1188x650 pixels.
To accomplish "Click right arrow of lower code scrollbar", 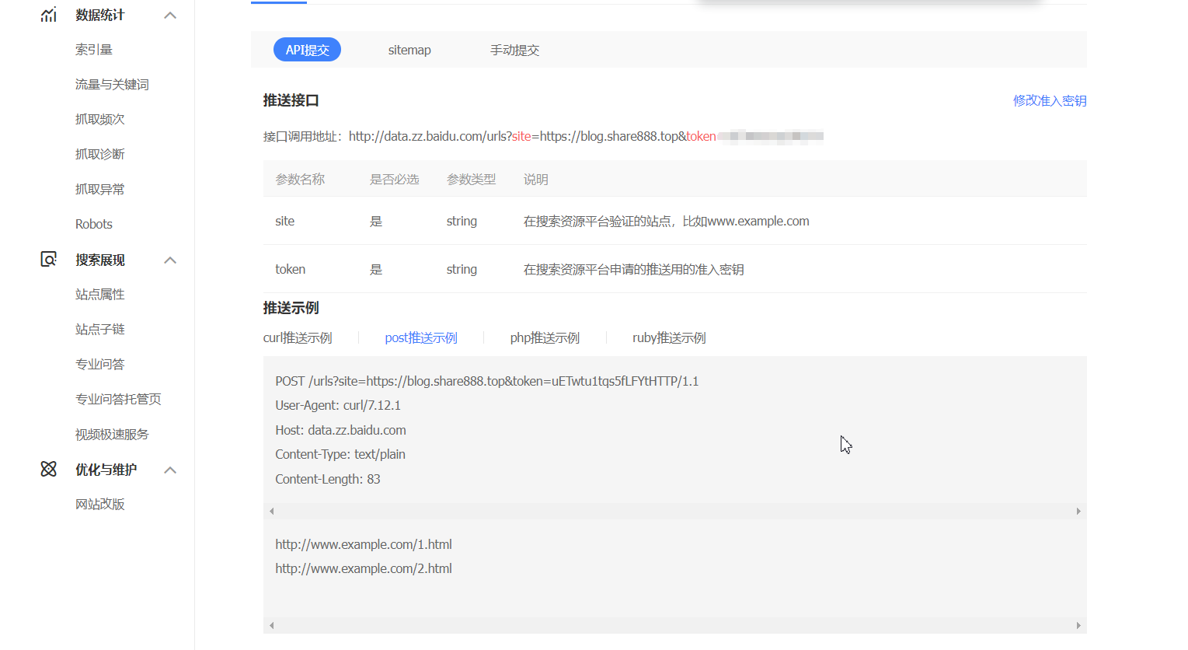I will click(x=1078, y=625).
